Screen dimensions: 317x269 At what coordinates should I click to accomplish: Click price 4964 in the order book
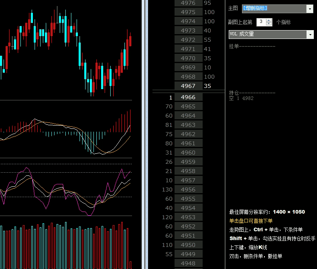pyautogui.click(x=189, y=116)
